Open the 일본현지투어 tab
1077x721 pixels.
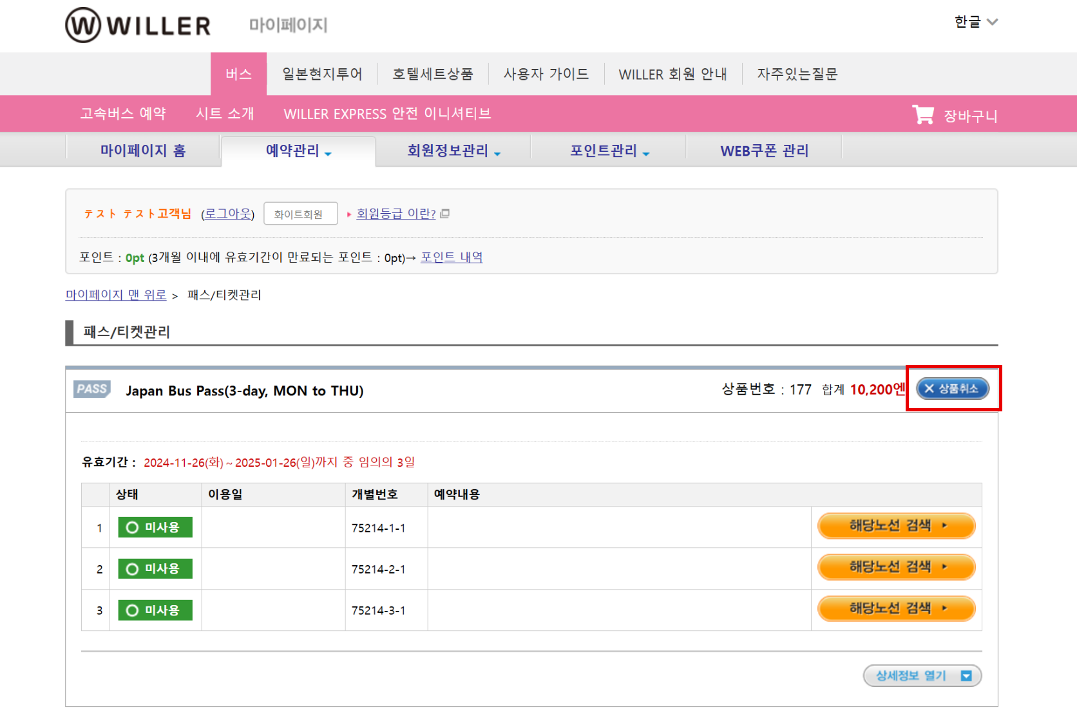point(322,74)
